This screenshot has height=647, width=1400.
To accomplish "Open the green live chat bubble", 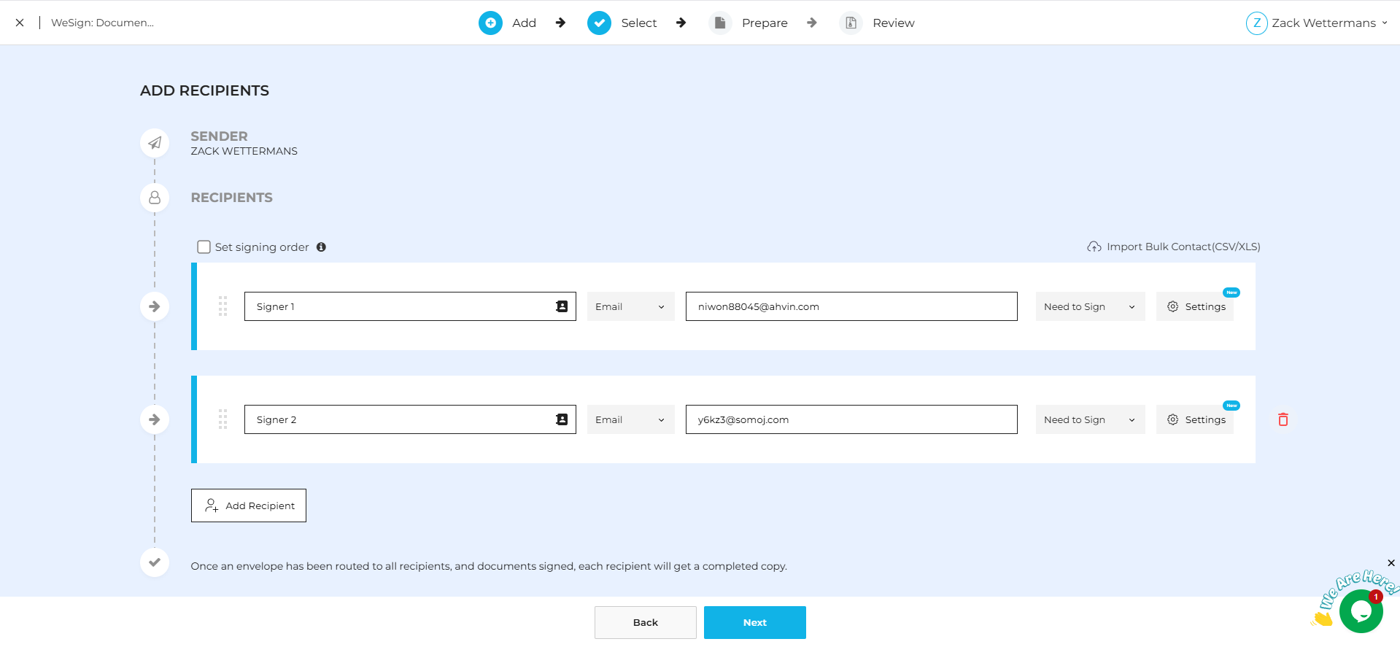I will pyautogui.click(x=1360, y=611).
